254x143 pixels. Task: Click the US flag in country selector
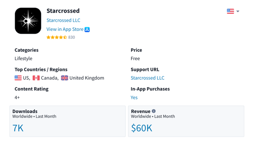[230, 11]
